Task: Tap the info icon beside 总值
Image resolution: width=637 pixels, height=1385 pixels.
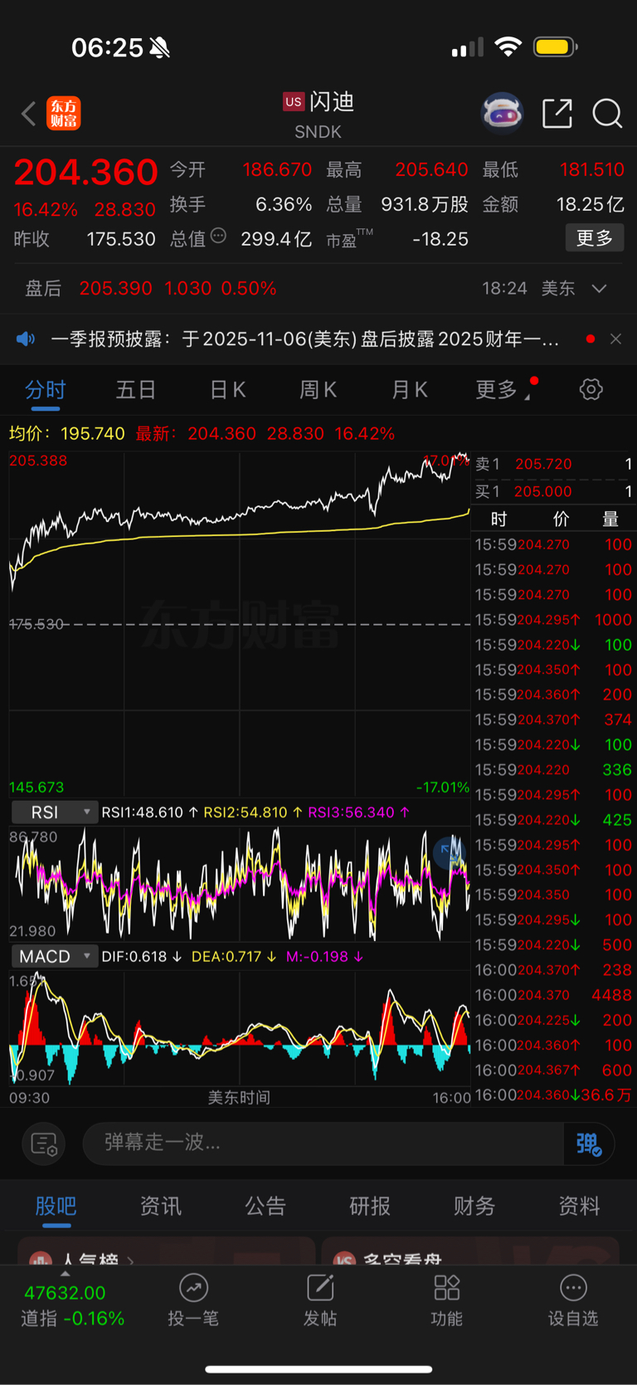Action: 218,236
